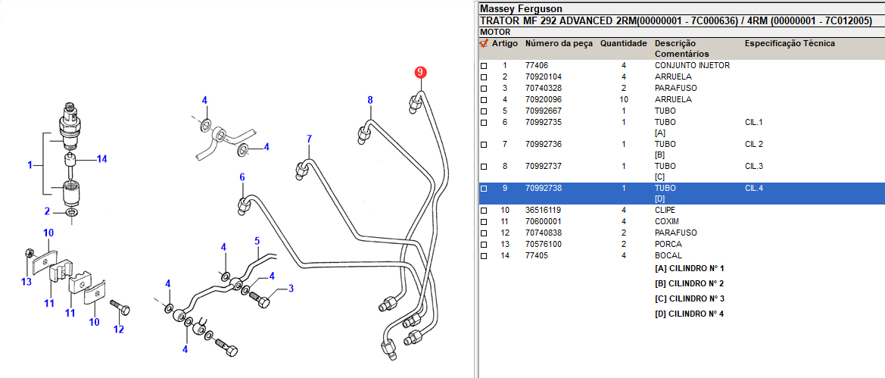Select the highlighted row for part 70992738
The image size is (885, 378).
tap(543, 188)
